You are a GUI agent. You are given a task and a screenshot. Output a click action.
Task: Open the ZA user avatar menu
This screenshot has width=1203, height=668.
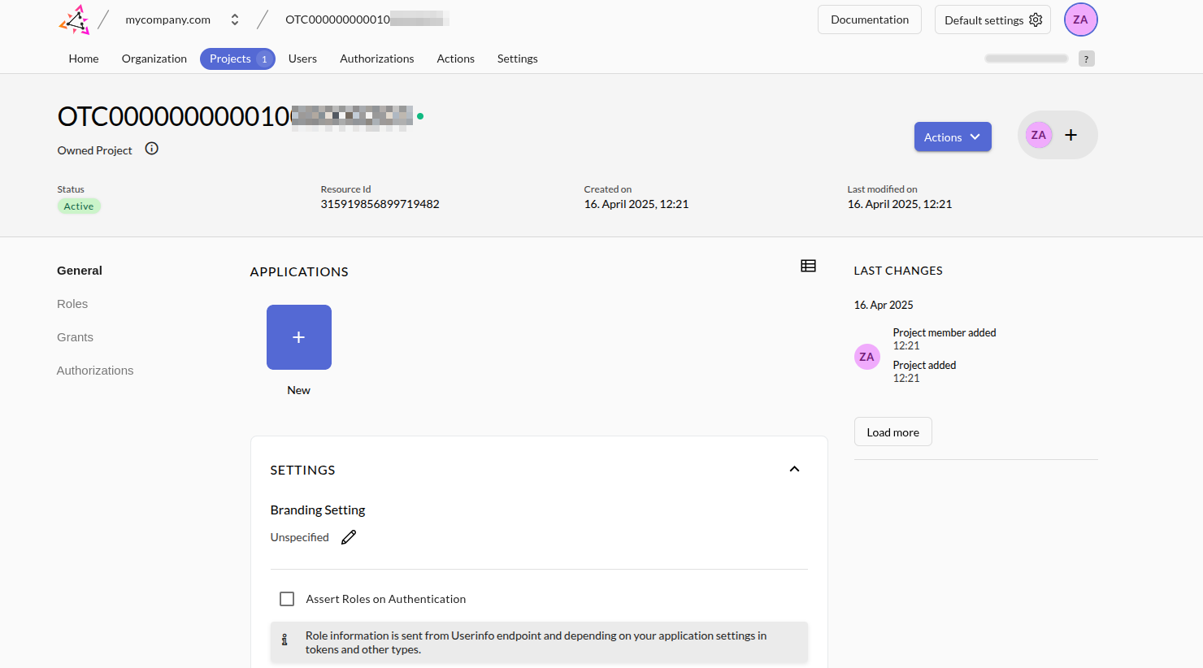[1080, 20]
